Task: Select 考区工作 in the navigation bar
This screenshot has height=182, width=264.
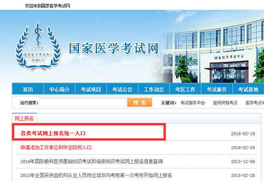Action: click(x=185, y=89)
